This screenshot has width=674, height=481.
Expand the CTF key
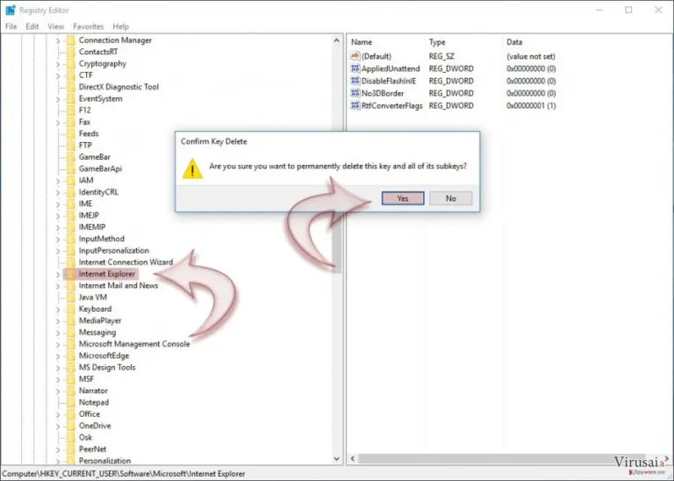point(58,75)
